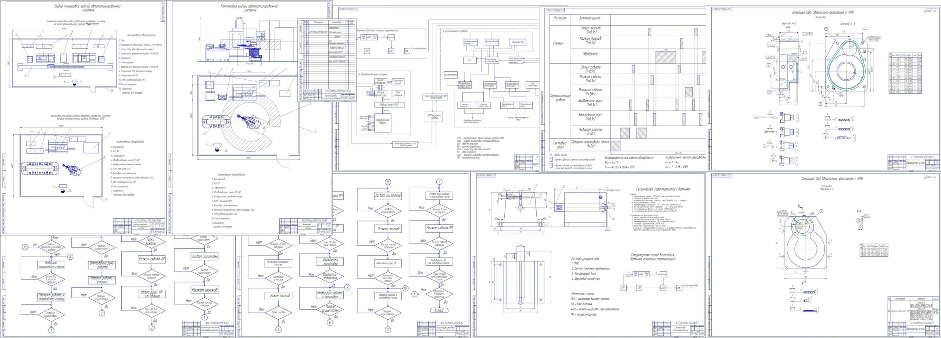Screen dimensions: 941x338
Task: Click the 'ЭВМ верхнего уровня' block in control scheme
Action: point(434,117)
